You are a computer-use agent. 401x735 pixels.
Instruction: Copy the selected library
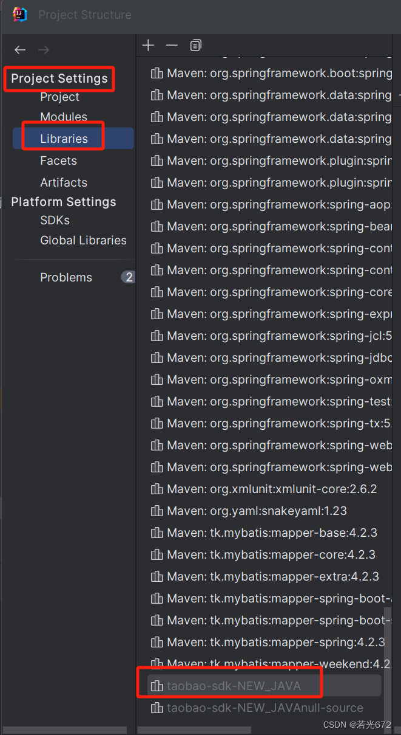[x=195, y=45]
